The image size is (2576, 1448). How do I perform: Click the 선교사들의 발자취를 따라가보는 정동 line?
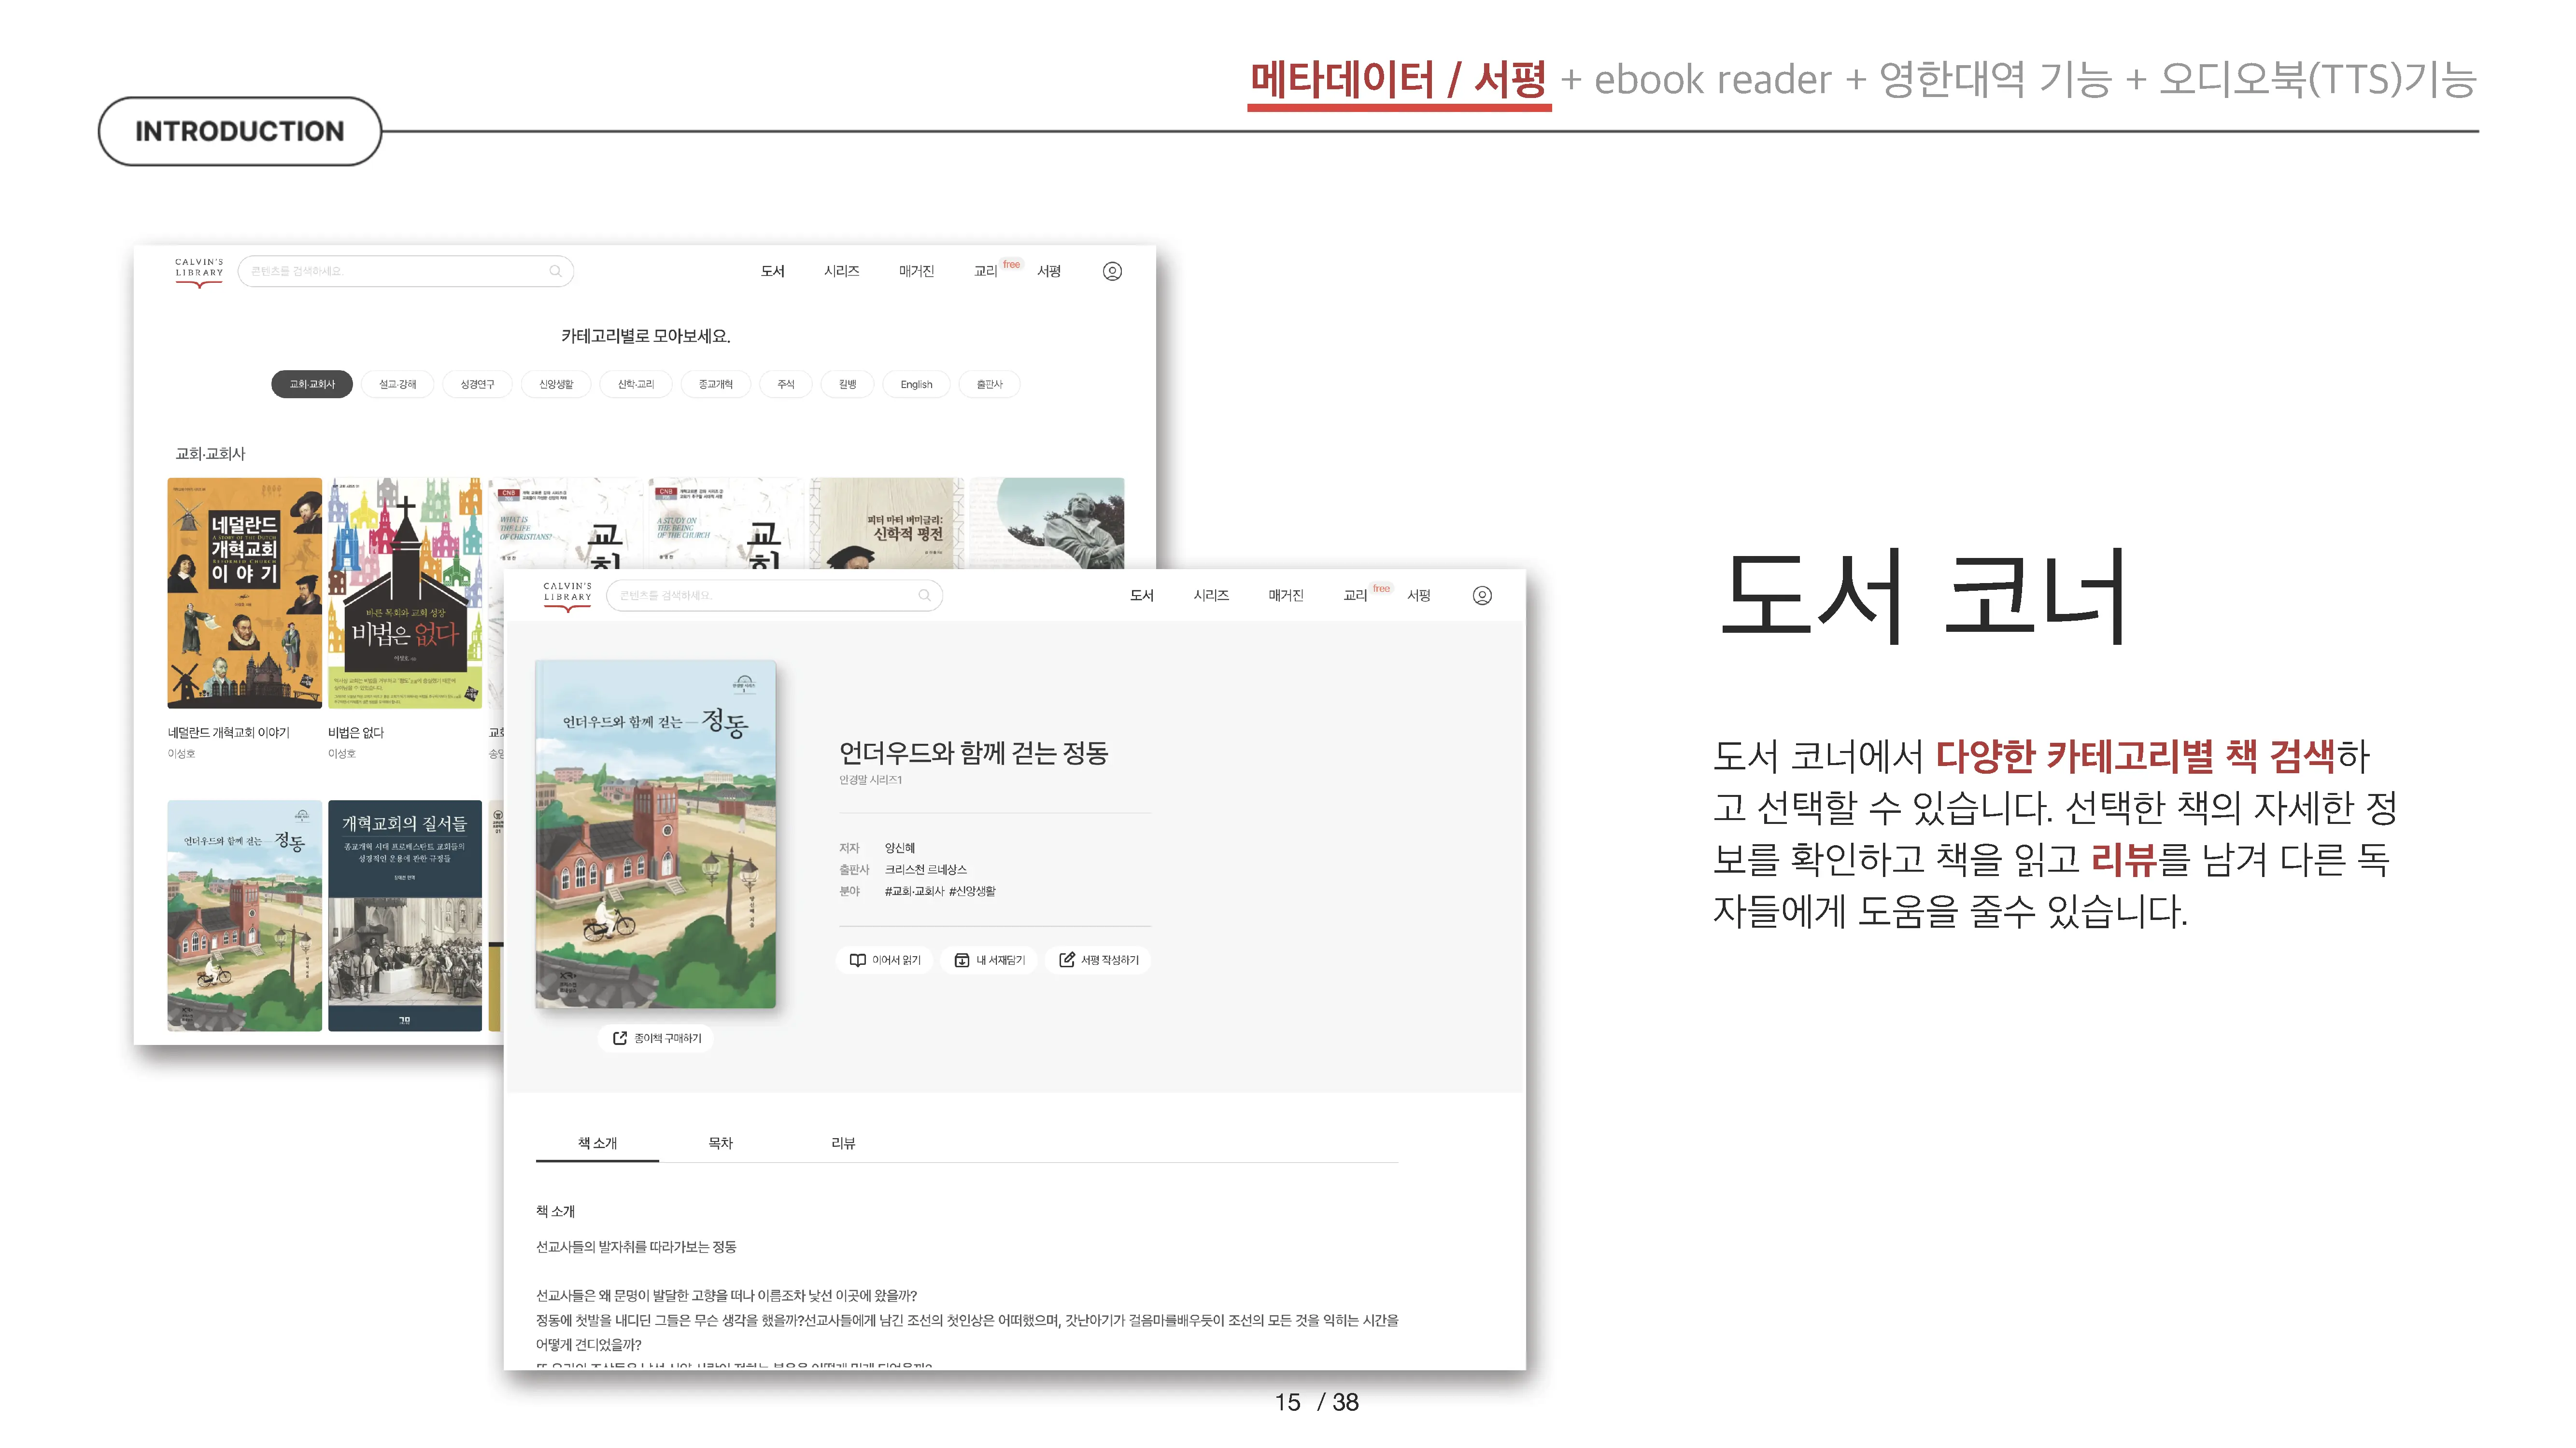click(x=636, y=1246)
